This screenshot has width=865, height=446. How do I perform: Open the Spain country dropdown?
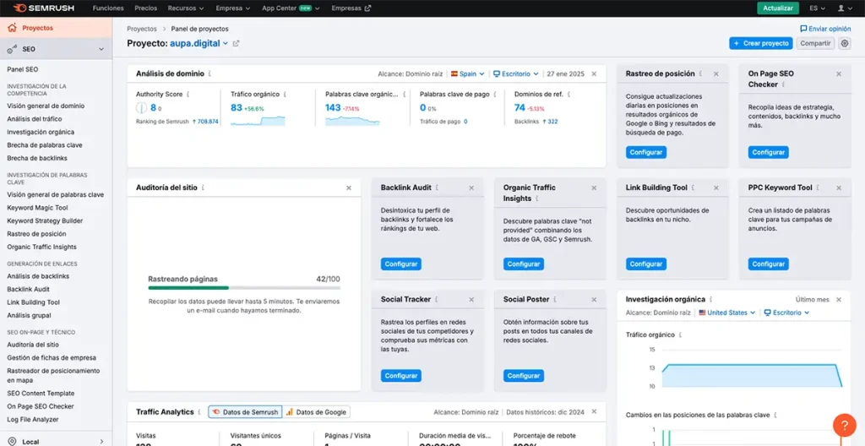pos(468,74)
